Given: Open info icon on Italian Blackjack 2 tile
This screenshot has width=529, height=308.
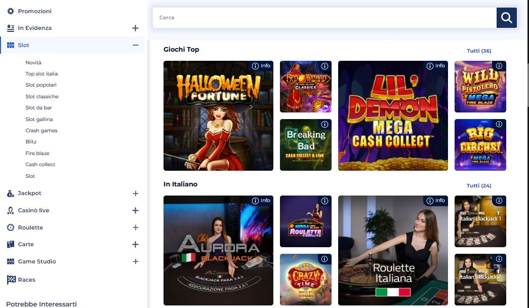Looking at the screenshot, I should tap(499, 259).
